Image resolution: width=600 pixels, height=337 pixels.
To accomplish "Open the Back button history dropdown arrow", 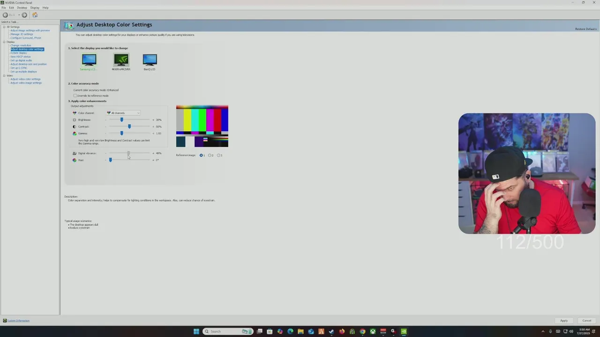I will [19, 15].
